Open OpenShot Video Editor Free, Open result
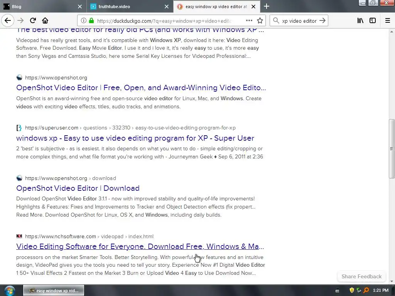 click(x=141, y=87)
